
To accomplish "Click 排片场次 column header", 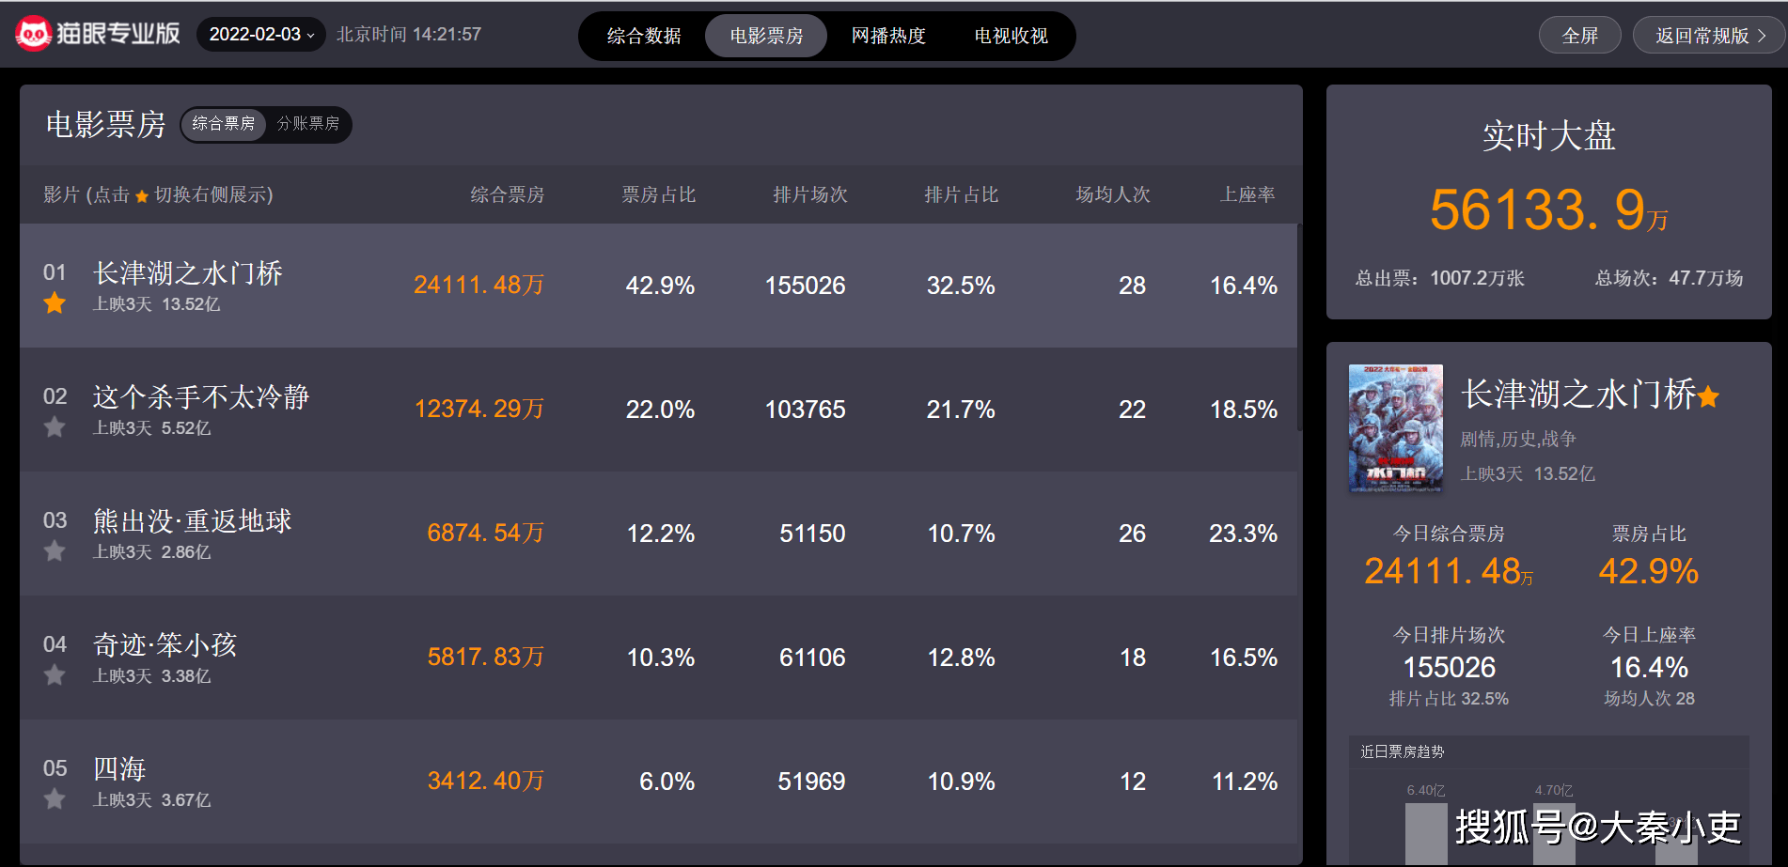I will pos(810,194).
